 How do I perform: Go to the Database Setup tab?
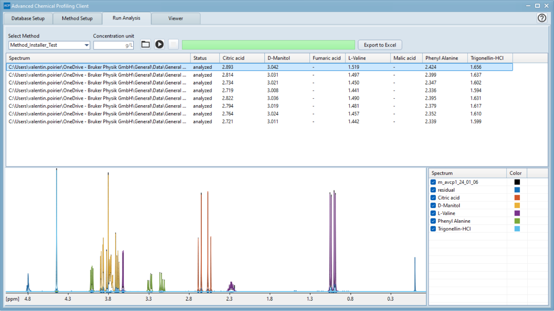point(28,19)
